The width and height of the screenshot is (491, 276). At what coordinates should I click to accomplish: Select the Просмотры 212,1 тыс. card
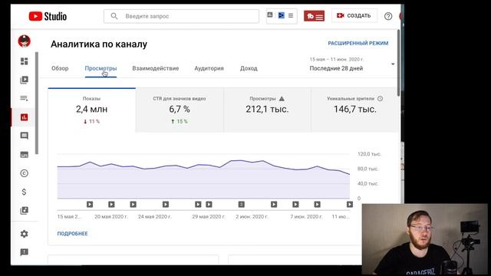[x=267, y=110]
